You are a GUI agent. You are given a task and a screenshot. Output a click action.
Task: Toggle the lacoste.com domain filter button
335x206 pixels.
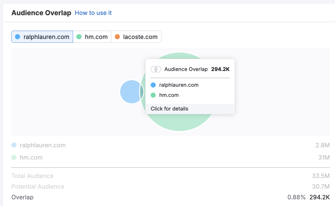pos(136,37)
